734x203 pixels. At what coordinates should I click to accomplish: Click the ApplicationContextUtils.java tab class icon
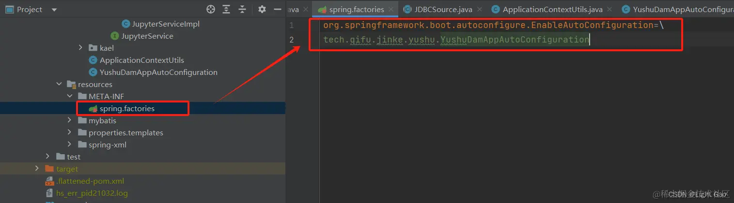pos(496,9)
